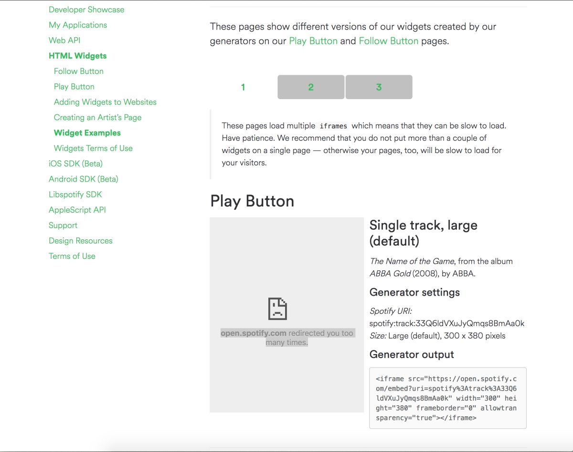Image resolution: width=573 pixels, height=452 pixels.
Task: Click the 'Generator settings' heading
Action: (x=414, y=292)
